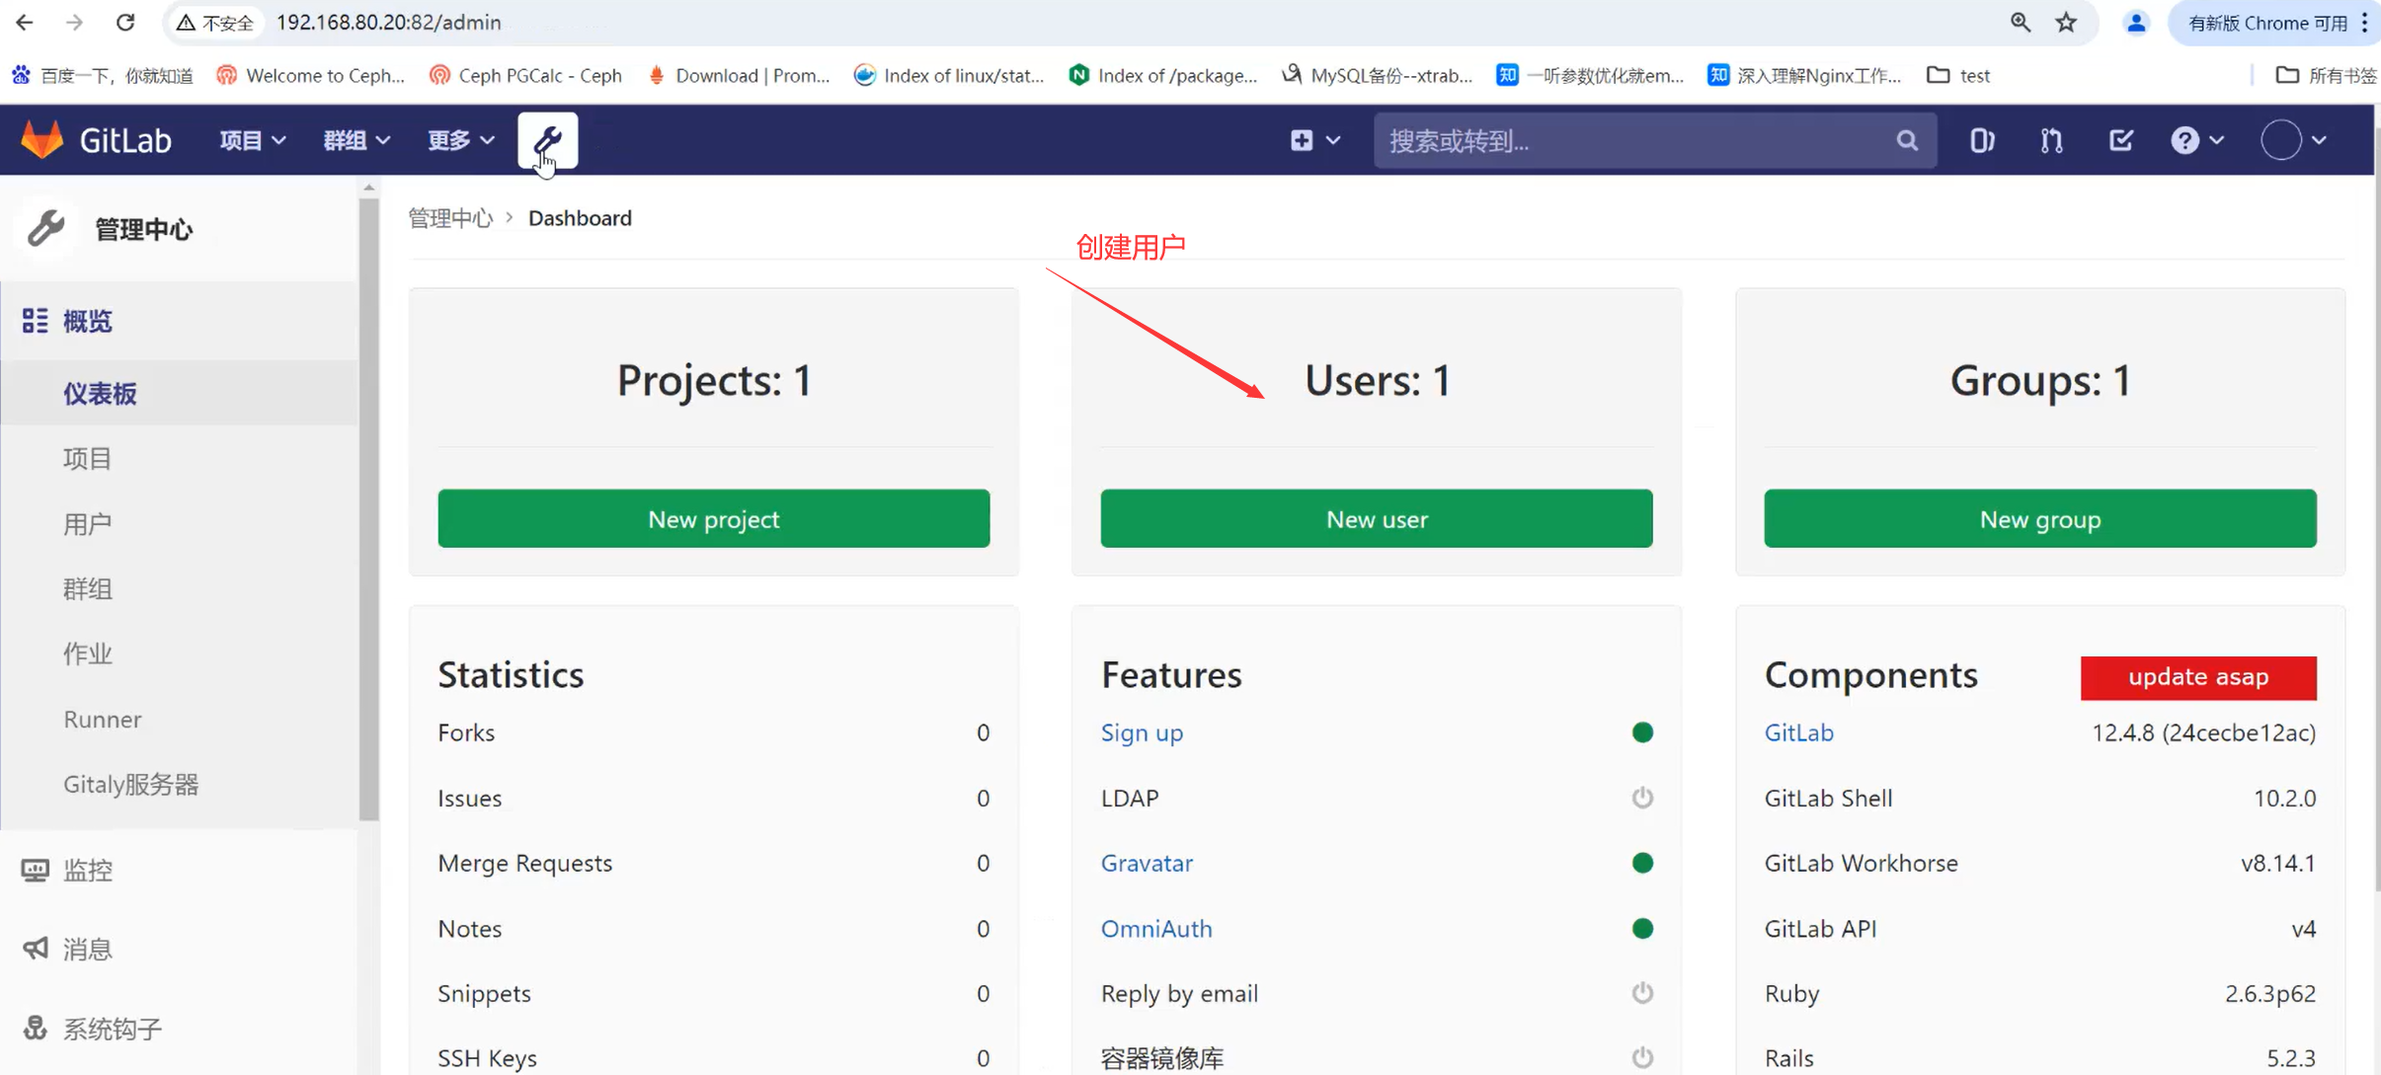Expand the 项目 navbar dropdown
Screen dimensions: 2381x1075
click(x=252, y=140)
